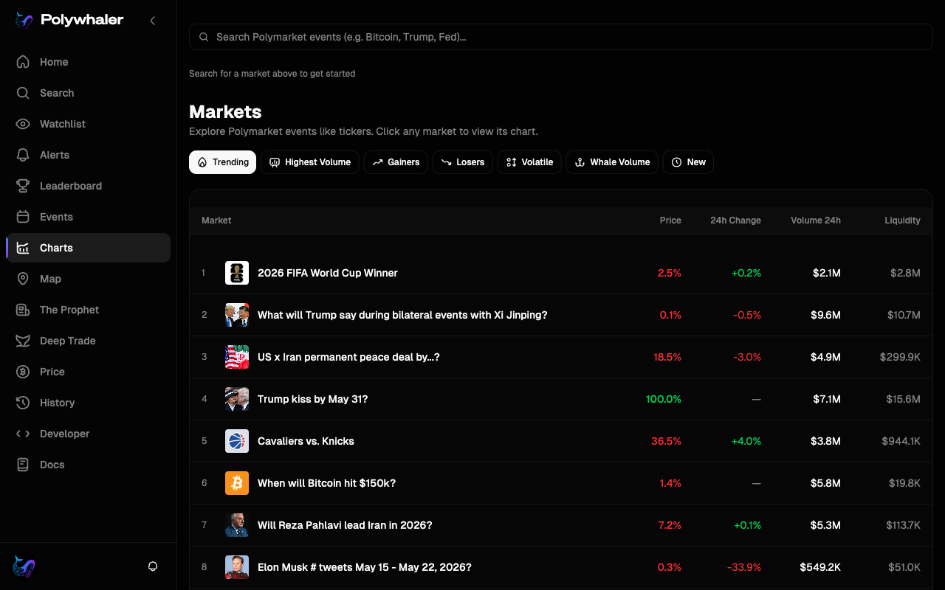
Task: Open the Developer code brackets icon
Action: (x=23, y=434)
